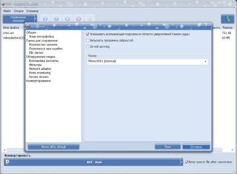Image resolution: width=237 pixels, height=174 pixels.
Task: Click the stop toolbar icon
Action: coord(67,19)
